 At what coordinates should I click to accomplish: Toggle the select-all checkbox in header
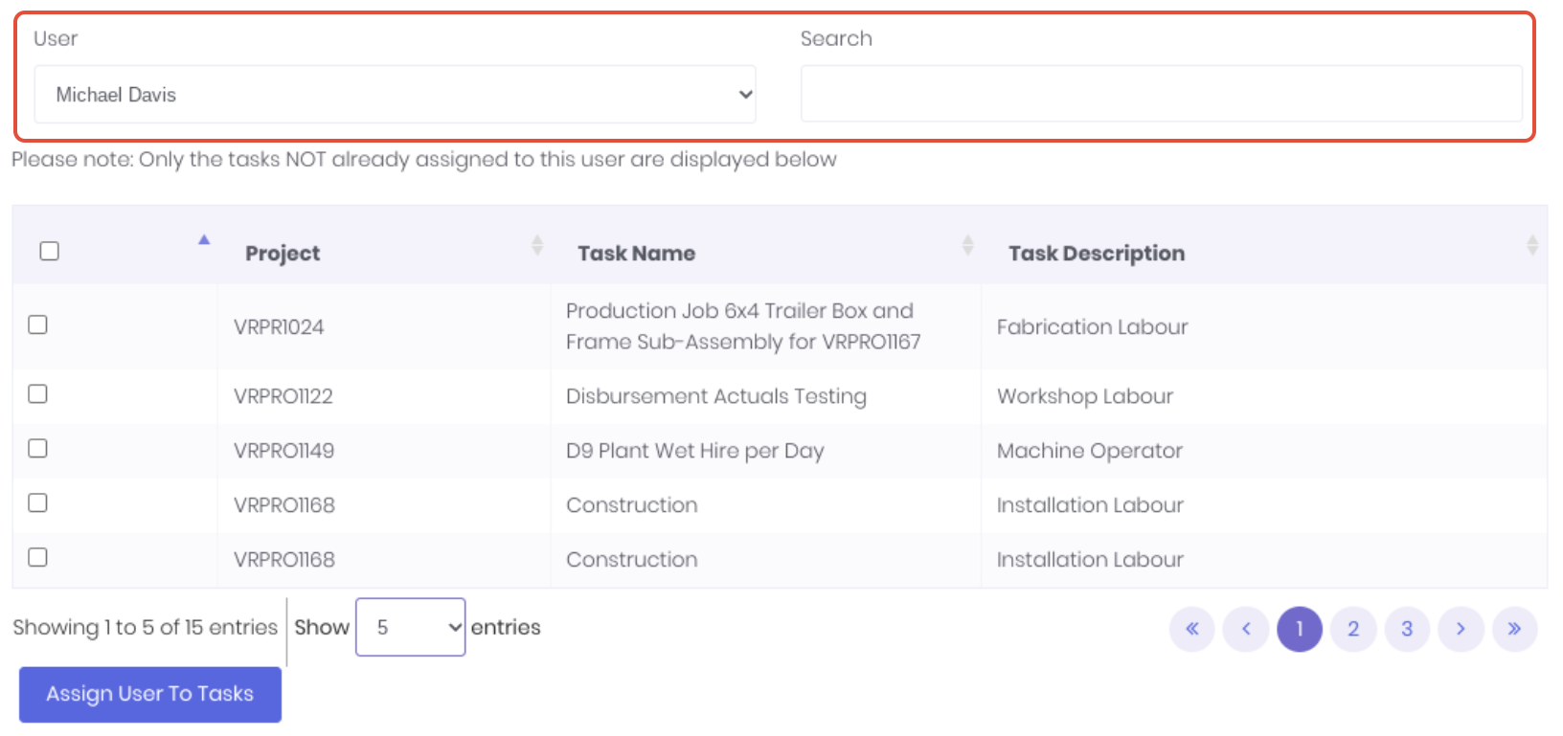[x=50, y=251]
